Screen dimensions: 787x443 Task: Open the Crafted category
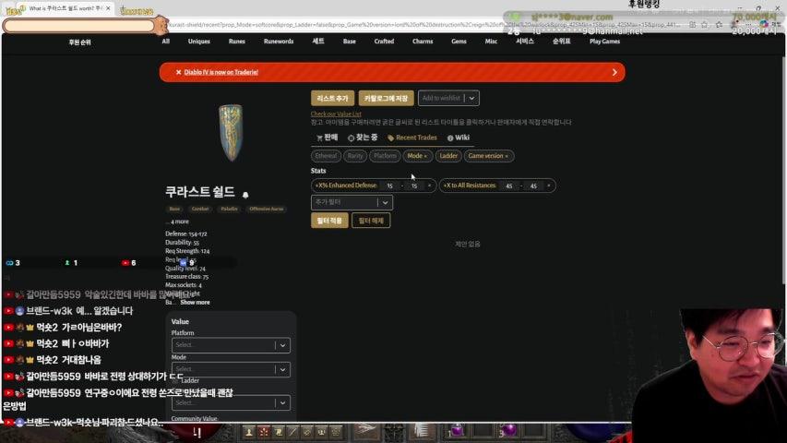click(384, 42)
